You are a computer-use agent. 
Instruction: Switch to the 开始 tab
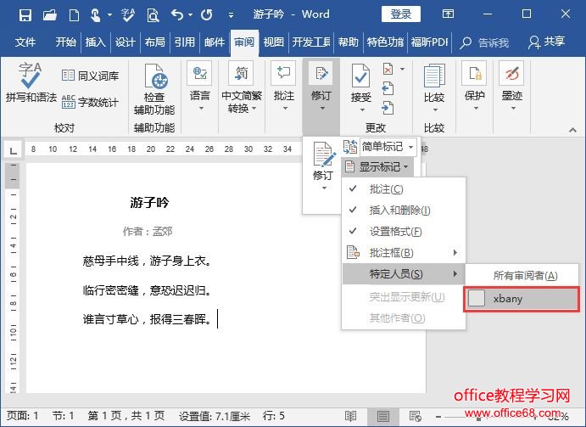coord(66,42)
